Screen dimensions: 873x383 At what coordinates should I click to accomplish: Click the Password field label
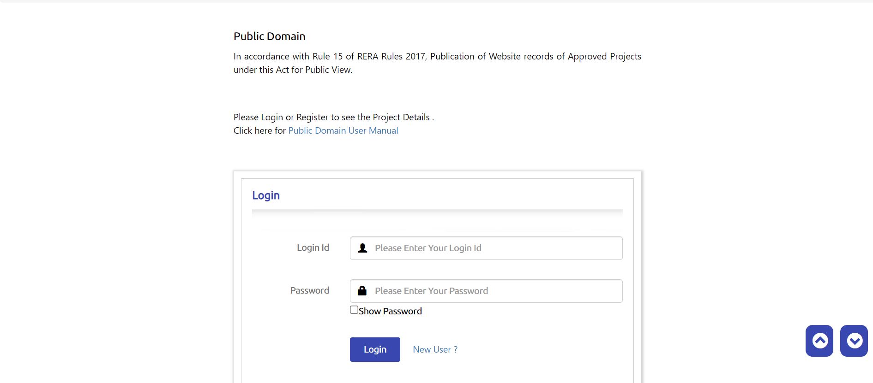click(x=309, y=290)
